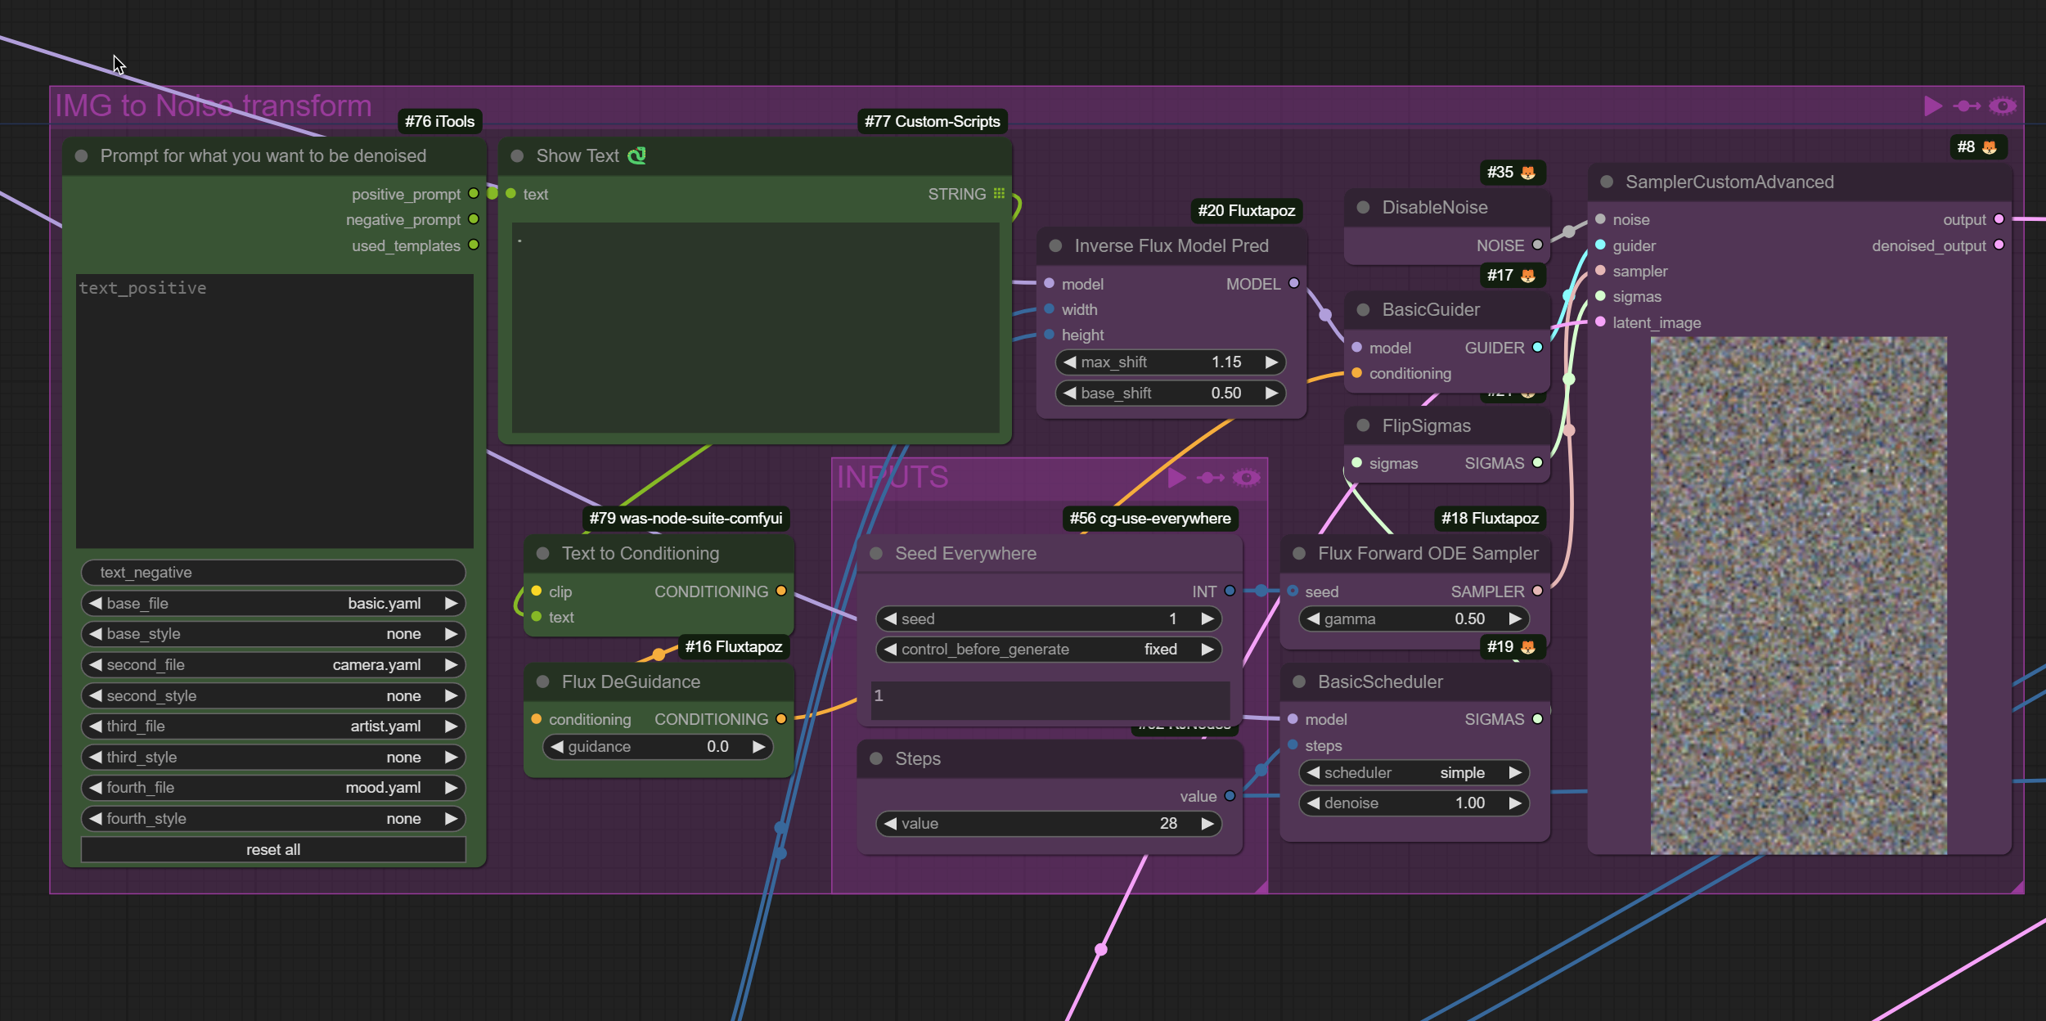Click the STRING output grid icon

pos(999,194)
